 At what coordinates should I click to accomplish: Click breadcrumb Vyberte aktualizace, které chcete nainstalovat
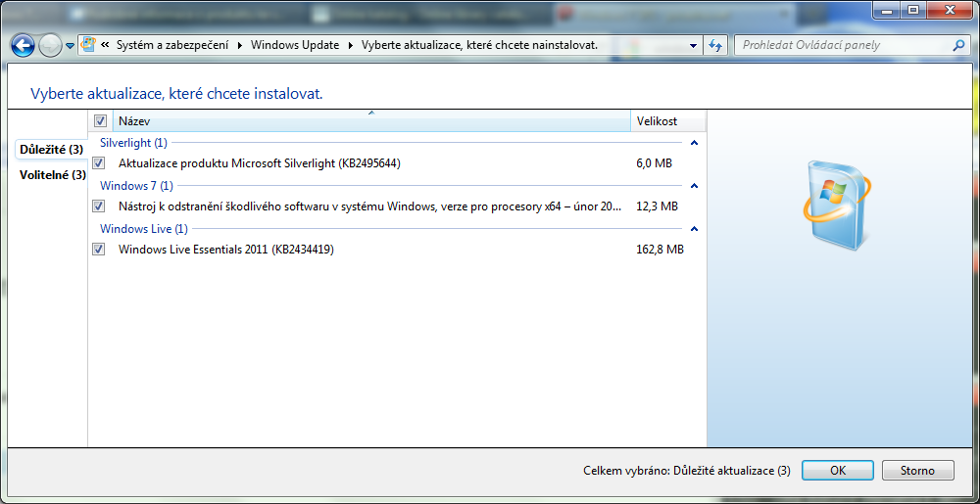click(x=479, y=45)
